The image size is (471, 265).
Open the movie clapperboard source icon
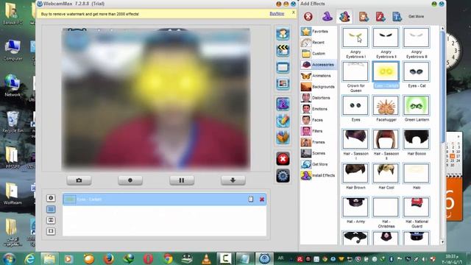(283, 50)
